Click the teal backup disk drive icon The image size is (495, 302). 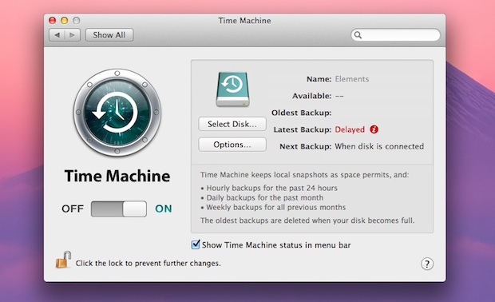232,89
